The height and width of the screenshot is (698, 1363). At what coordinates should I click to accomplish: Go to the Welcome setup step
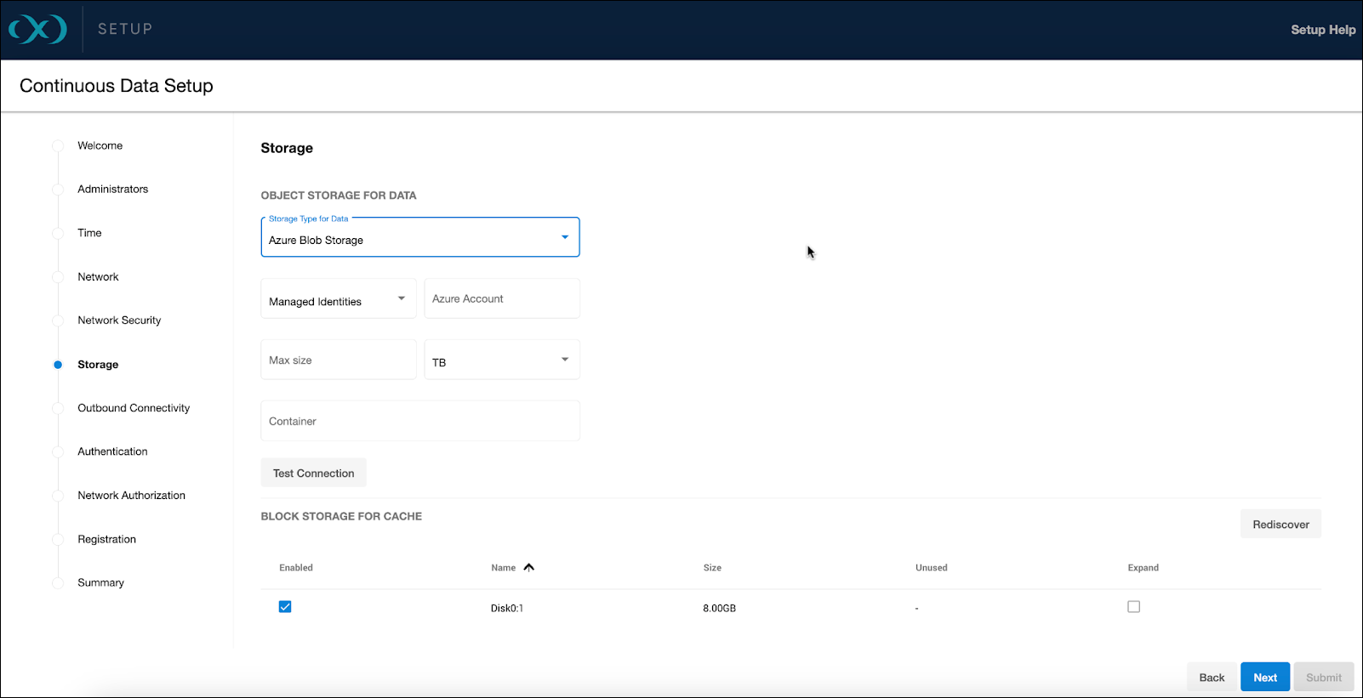click(x=100, y=145)
